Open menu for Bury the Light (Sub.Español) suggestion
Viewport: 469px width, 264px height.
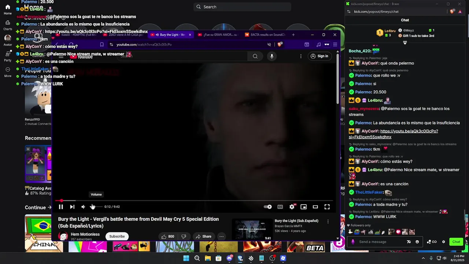pos(328,221)
